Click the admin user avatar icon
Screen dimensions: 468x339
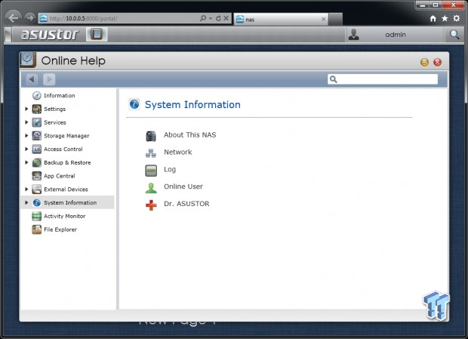pyautogui.click(x=354, y=35)
